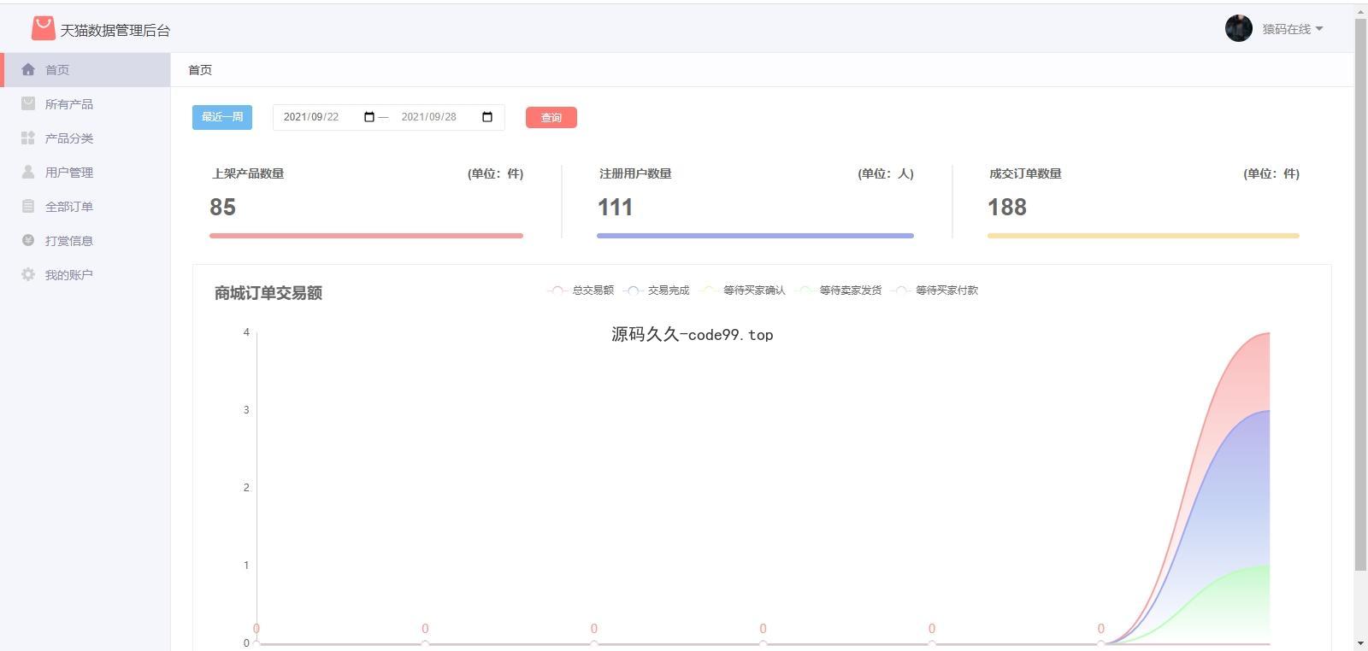Click the completed orders value 188

[1006, 207]
